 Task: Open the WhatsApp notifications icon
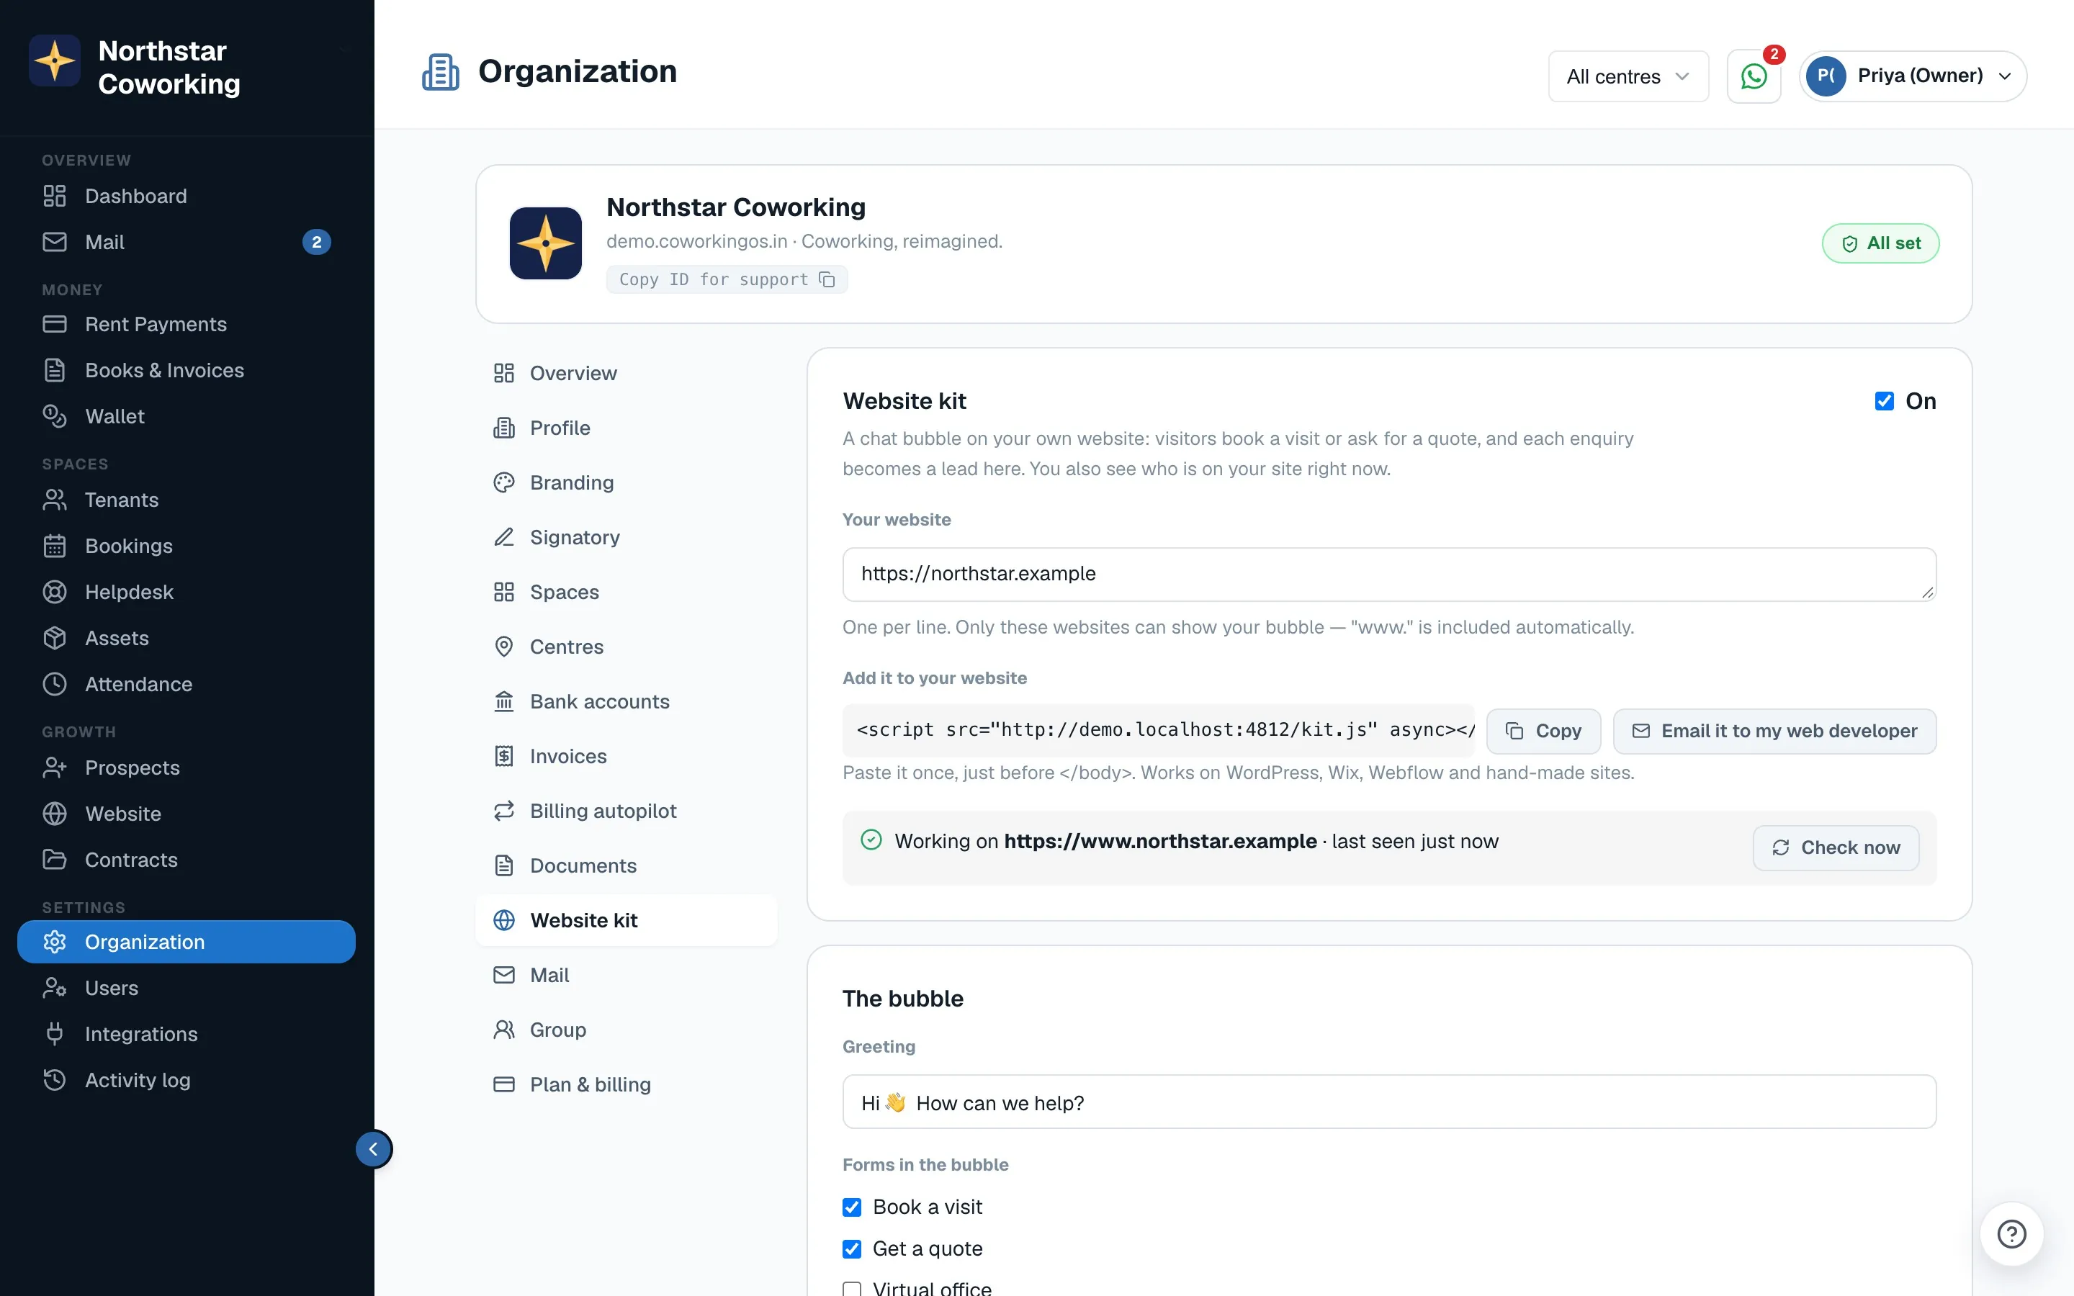[1754, 76]
